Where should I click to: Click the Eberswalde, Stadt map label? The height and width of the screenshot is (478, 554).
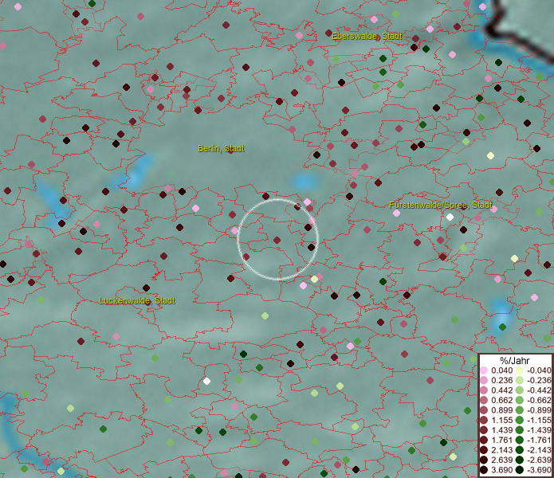click(x=367, y=36)
